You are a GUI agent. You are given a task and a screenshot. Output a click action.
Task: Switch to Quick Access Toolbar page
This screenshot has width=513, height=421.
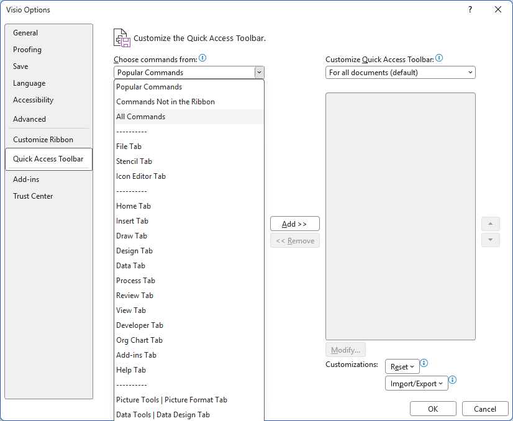pyautogui.click(x=48, y=159)
